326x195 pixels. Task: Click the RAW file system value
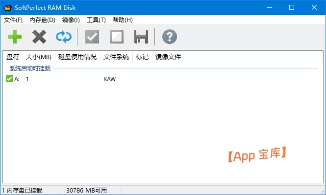click(110, 79)
